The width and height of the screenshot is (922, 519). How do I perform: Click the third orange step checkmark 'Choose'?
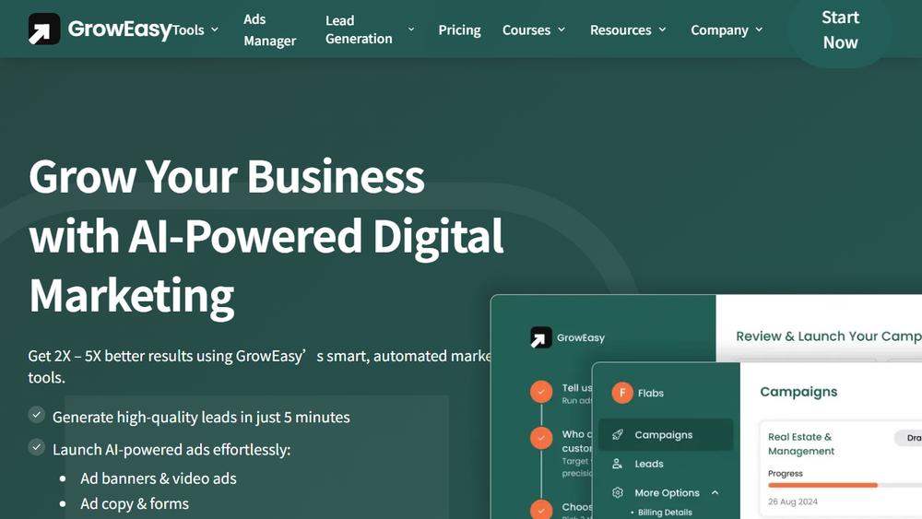coord(541,510)
